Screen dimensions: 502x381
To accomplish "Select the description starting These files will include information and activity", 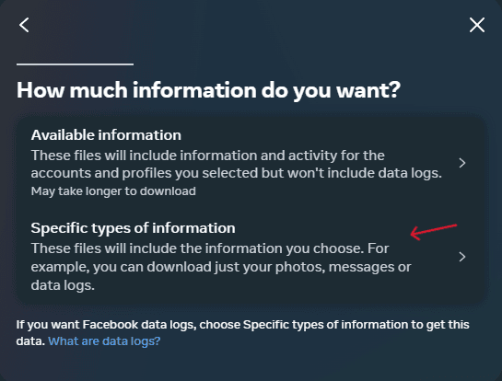I will (x=237, y=164).
